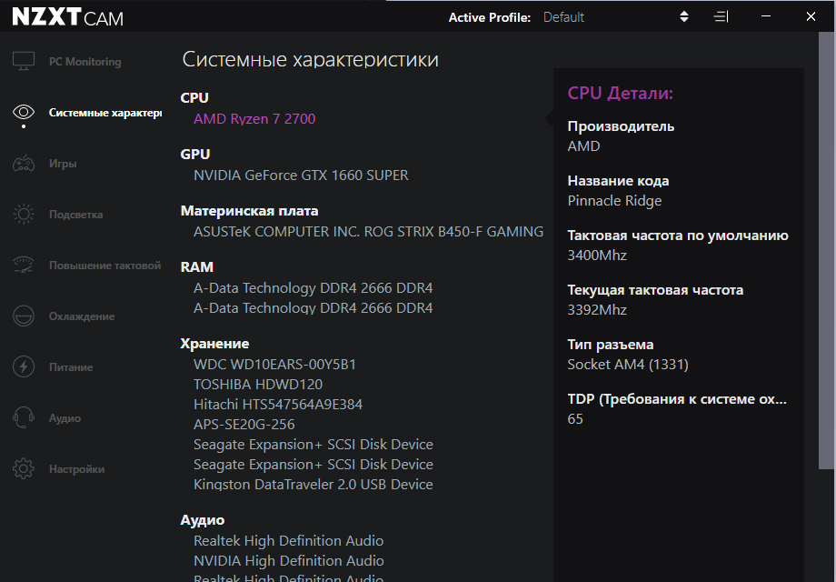Open the Игры menu item
Viewport: 836px width, 582px height.
coord(63,164)
